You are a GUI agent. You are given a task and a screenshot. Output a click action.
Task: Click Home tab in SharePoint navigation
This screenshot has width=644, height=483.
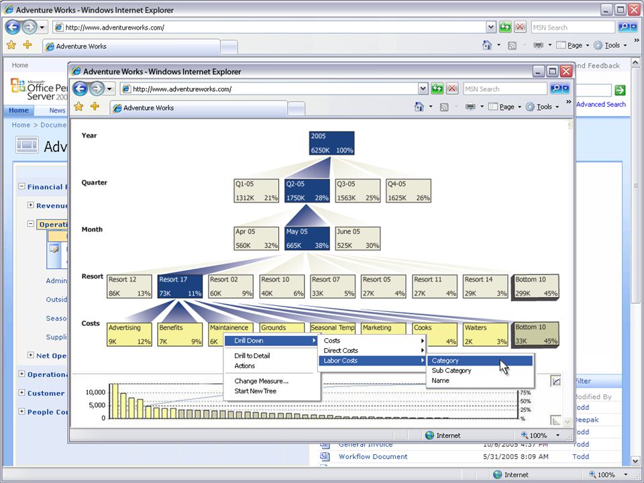[19, 110]
